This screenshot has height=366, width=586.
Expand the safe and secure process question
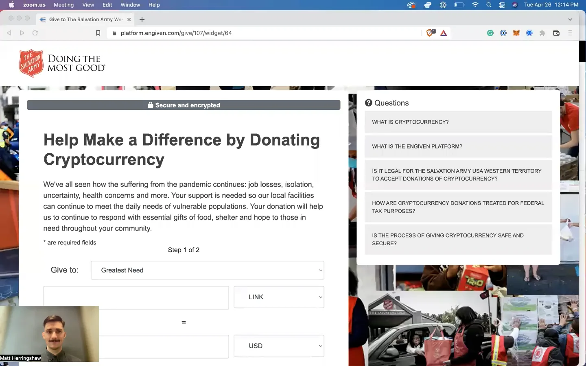click(458, 240)
